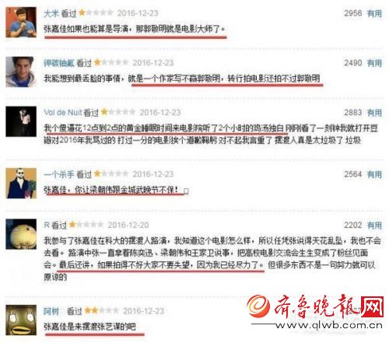Mark 大米's review as 有用

[374, 13]
